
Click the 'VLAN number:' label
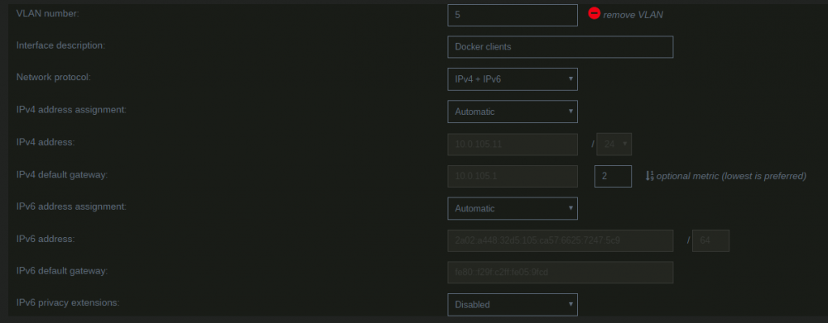pos(48,14)
